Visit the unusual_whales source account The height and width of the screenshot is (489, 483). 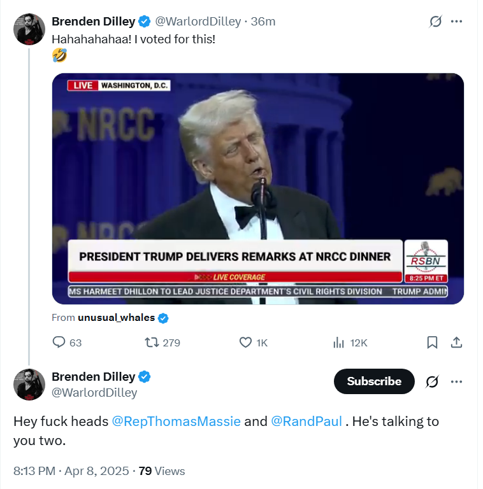(117, 318)
